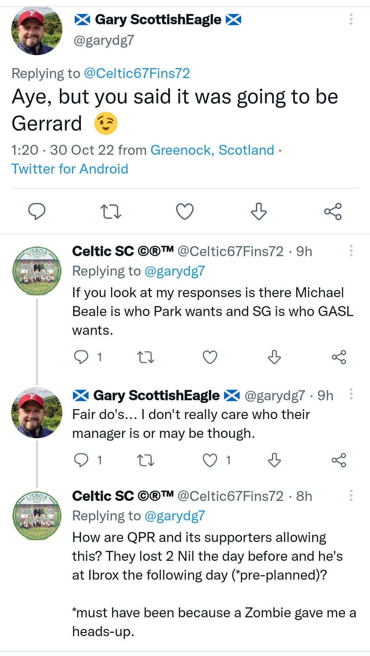The image size is (370, 656).
Task: Open more options on QPR supporters reply
Action: point(351,495)
